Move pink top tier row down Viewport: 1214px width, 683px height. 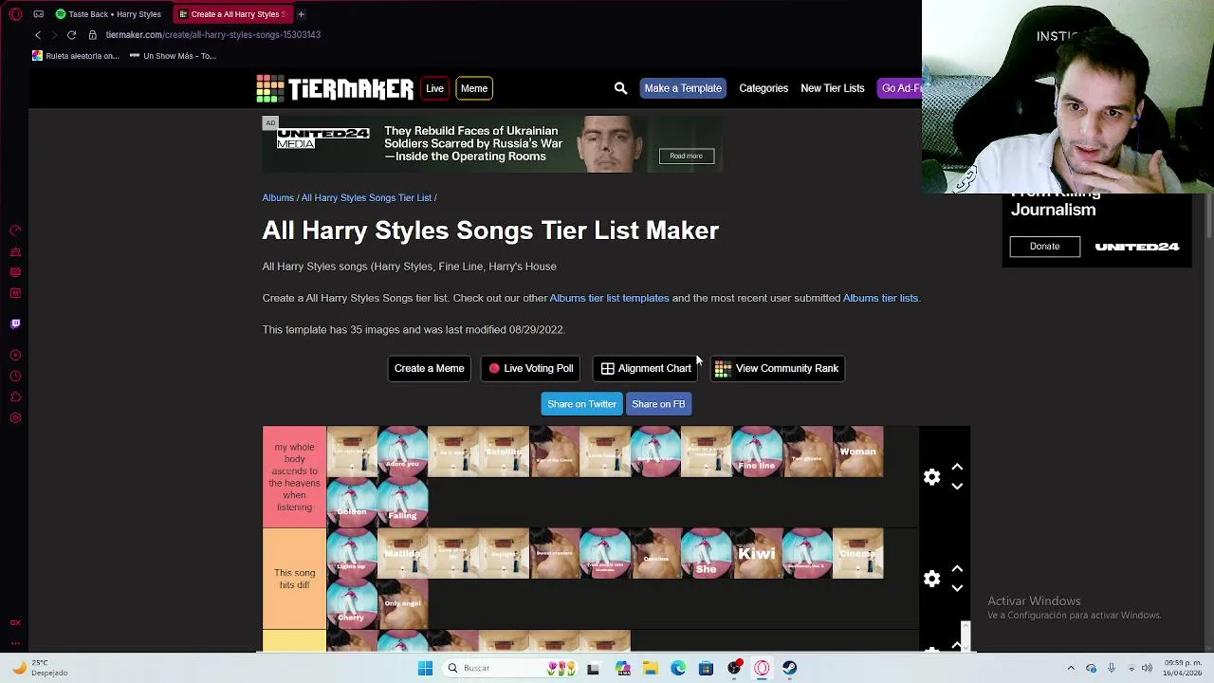[x=957, y=487]
